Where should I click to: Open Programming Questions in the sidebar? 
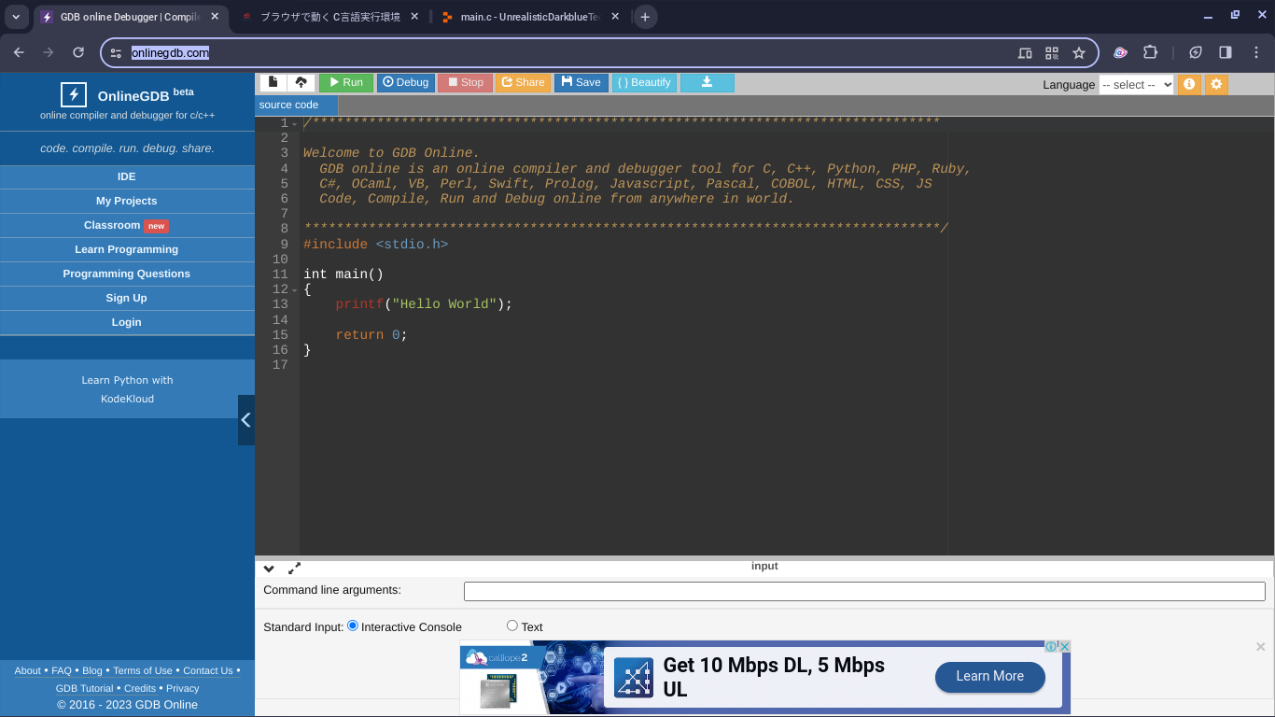click(127, 274)
